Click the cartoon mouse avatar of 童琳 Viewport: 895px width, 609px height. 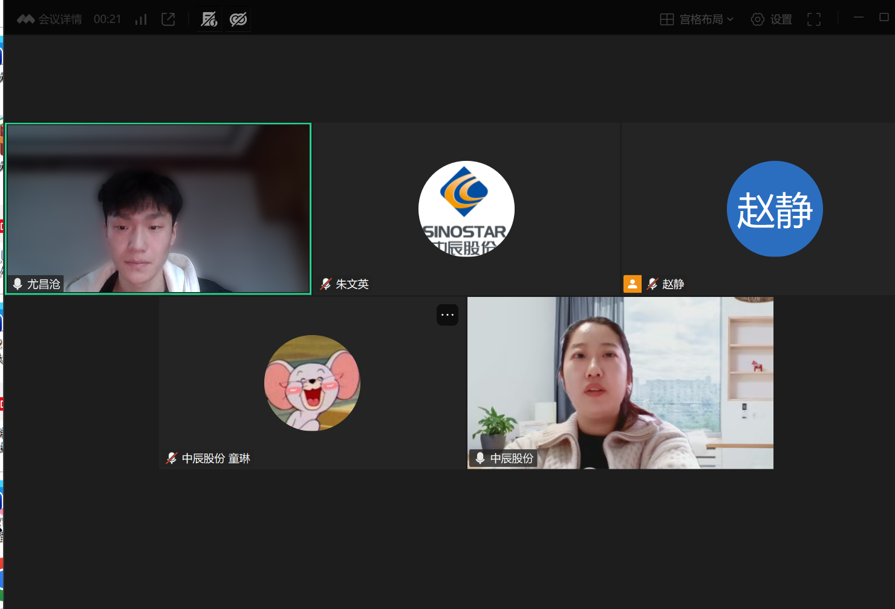point(312,383)
